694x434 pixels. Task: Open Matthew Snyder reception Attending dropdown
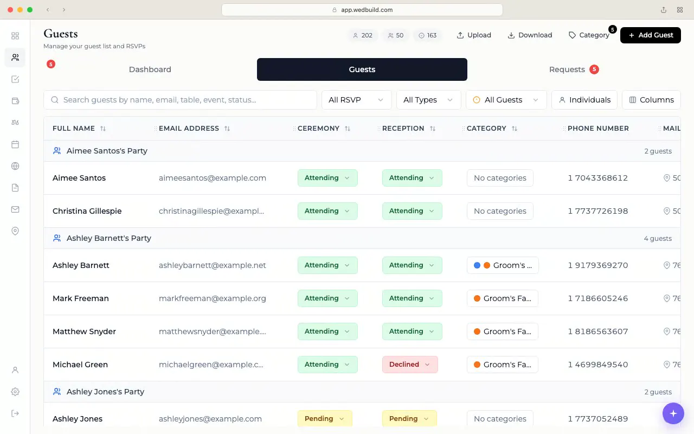coord(412,331)
